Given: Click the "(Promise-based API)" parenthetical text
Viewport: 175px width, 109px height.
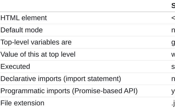Looking at the screenshot, I should pos(105,91).
